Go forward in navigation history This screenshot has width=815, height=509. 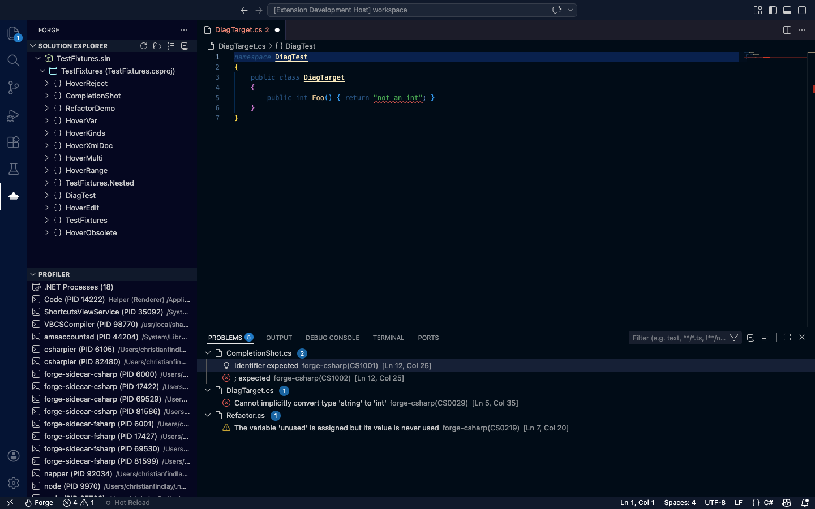(259, 10)
